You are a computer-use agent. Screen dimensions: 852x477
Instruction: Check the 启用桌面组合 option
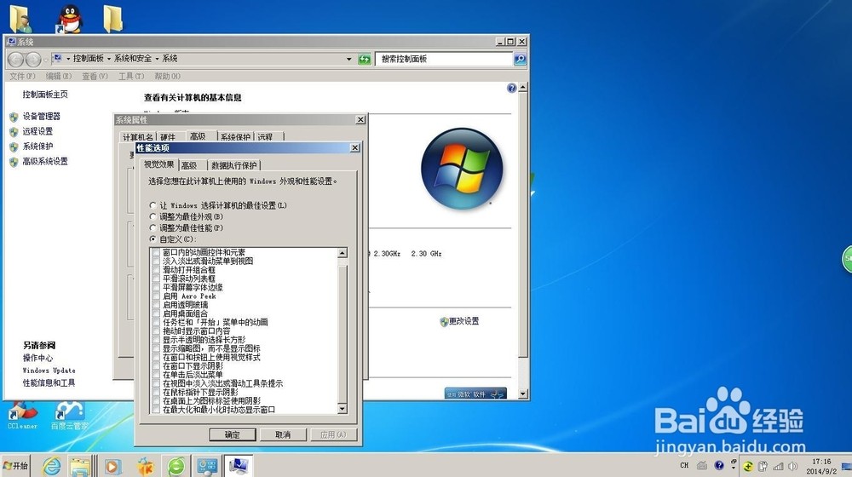(156, 313)
